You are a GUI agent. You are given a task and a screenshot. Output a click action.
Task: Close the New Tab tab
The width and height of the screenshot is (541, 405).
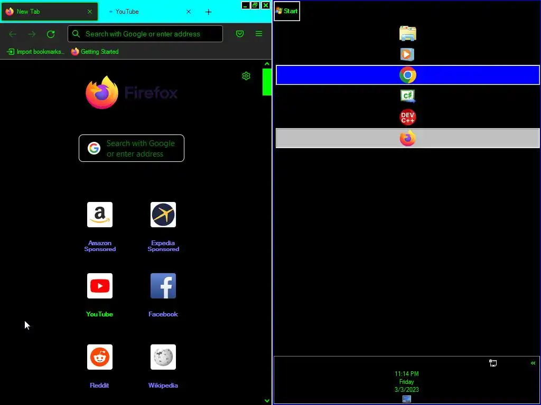click(x=90, y=12)
